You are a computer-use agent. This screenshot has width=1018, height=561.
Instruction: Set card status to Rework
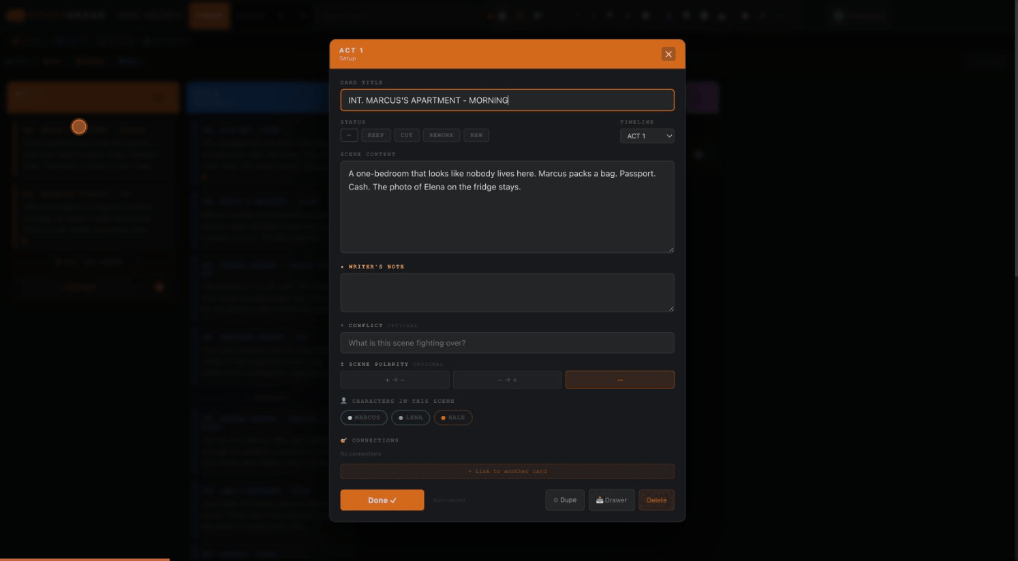click(x=441, y=135)
